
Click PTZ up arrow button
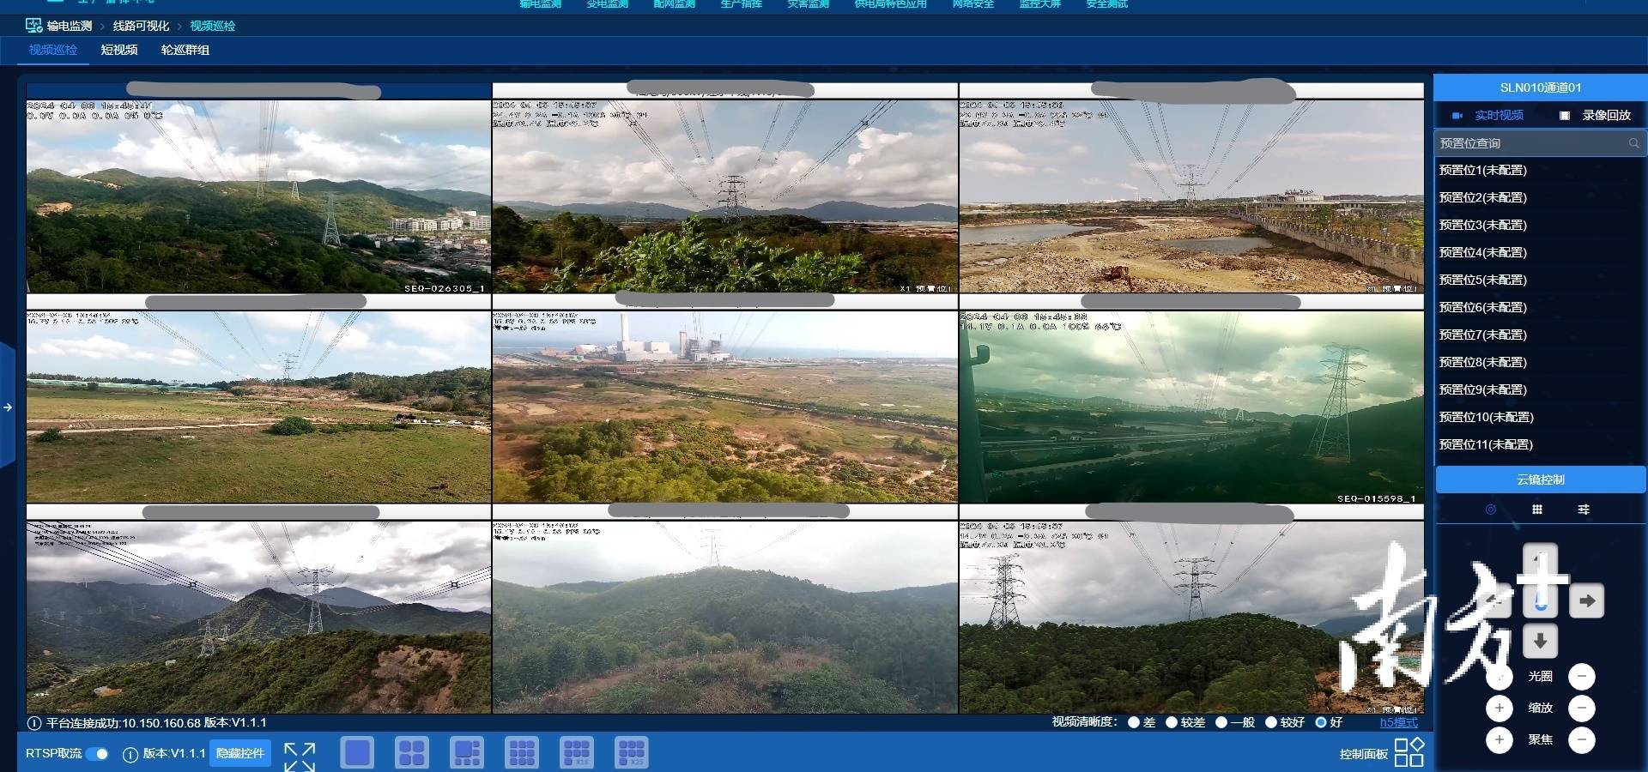pyautogui.click(x=1541, y=560)
